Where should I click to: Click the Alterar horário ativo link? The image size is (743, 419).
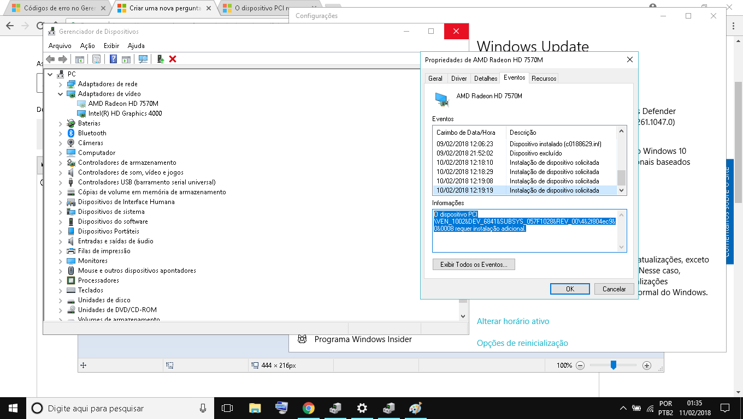pos(513,321)
